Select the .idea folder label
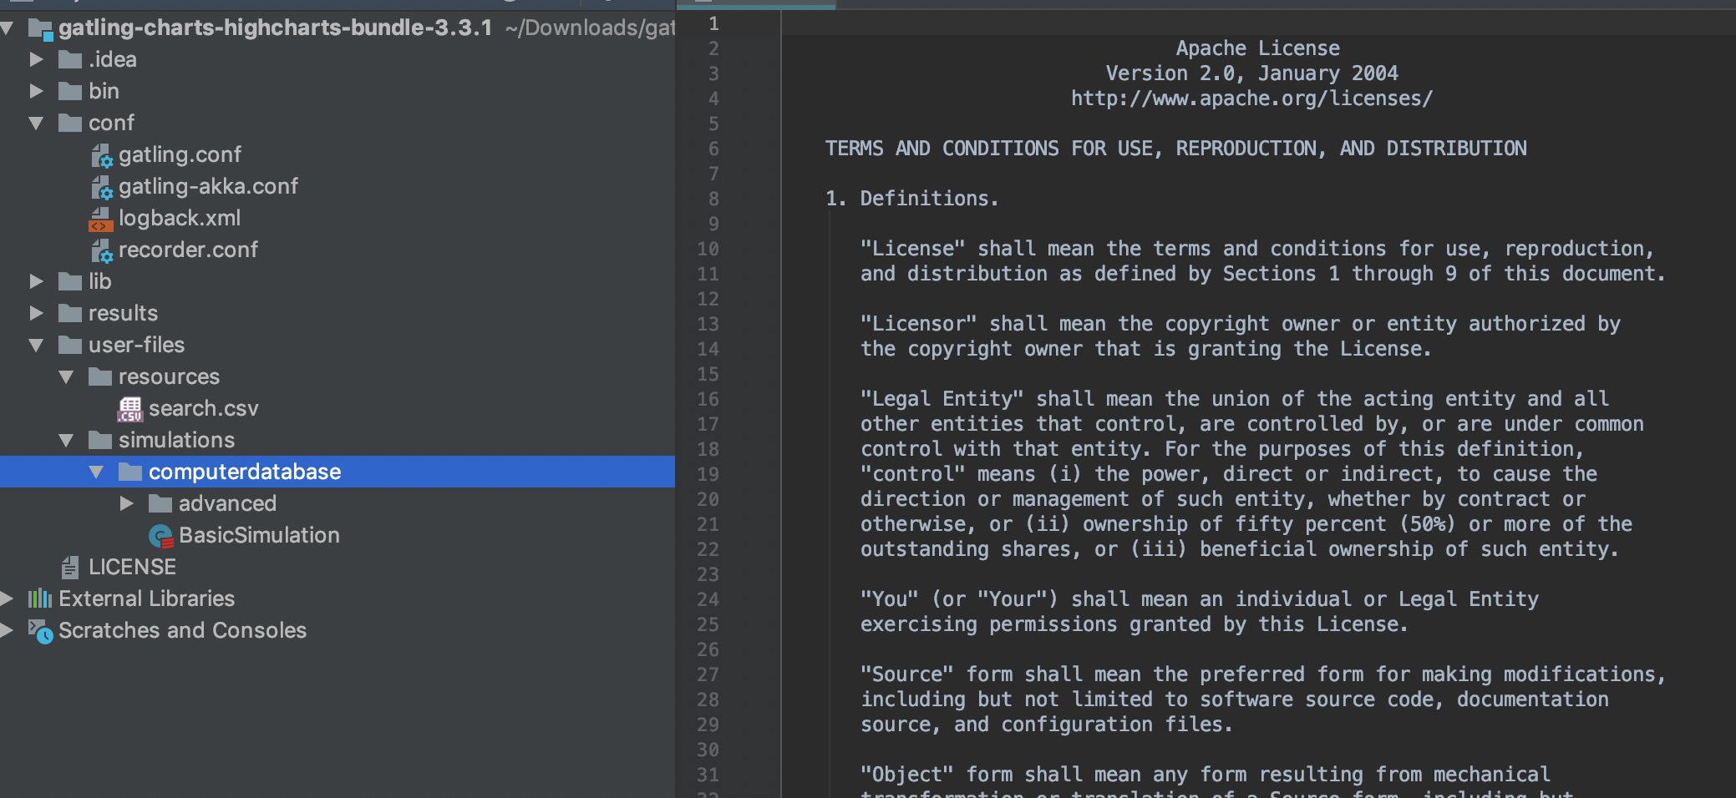1736x798 pixels. [x=113, y=59]
